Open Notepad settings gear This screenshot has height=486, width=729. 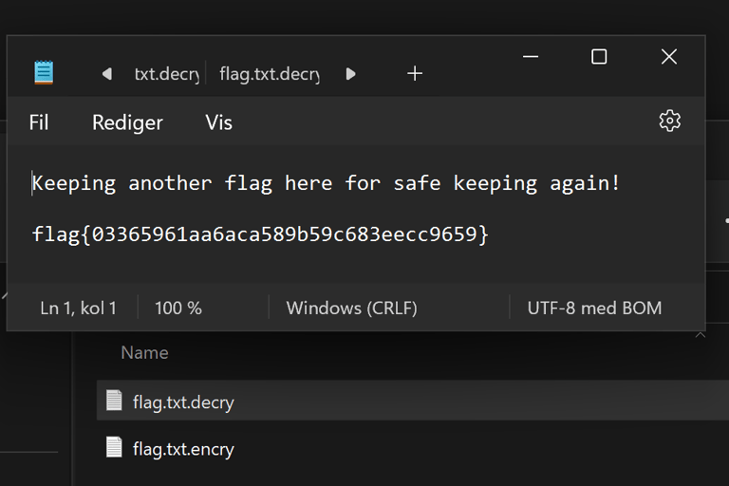pos(669,121)
